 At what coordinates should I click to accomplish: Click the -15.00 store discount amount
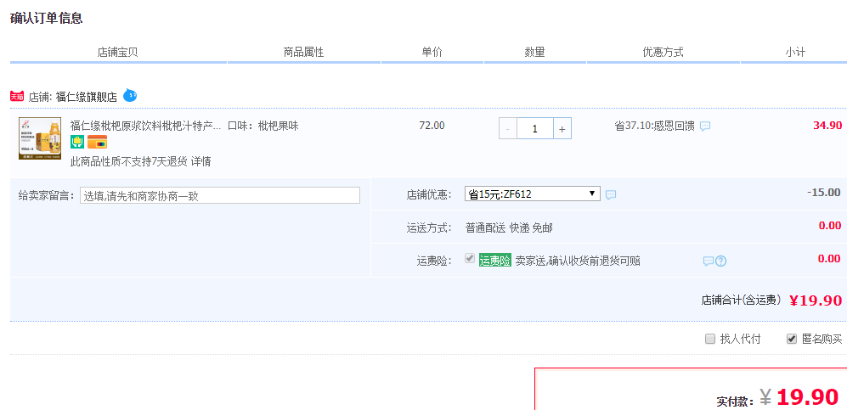(x=824, y=192)
